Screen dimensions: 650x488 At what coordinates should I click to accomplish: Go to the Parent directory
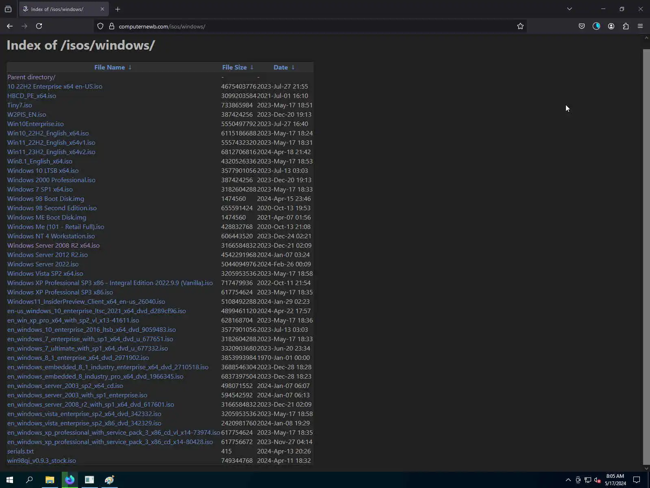[x=31, y=77]
